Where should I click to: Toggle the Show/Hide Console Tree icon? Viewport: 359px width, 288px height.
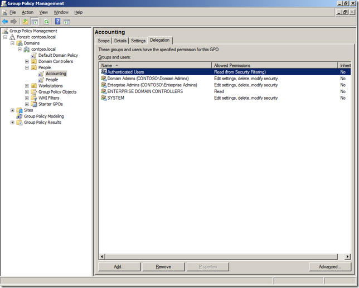click(x=35, y=22)
